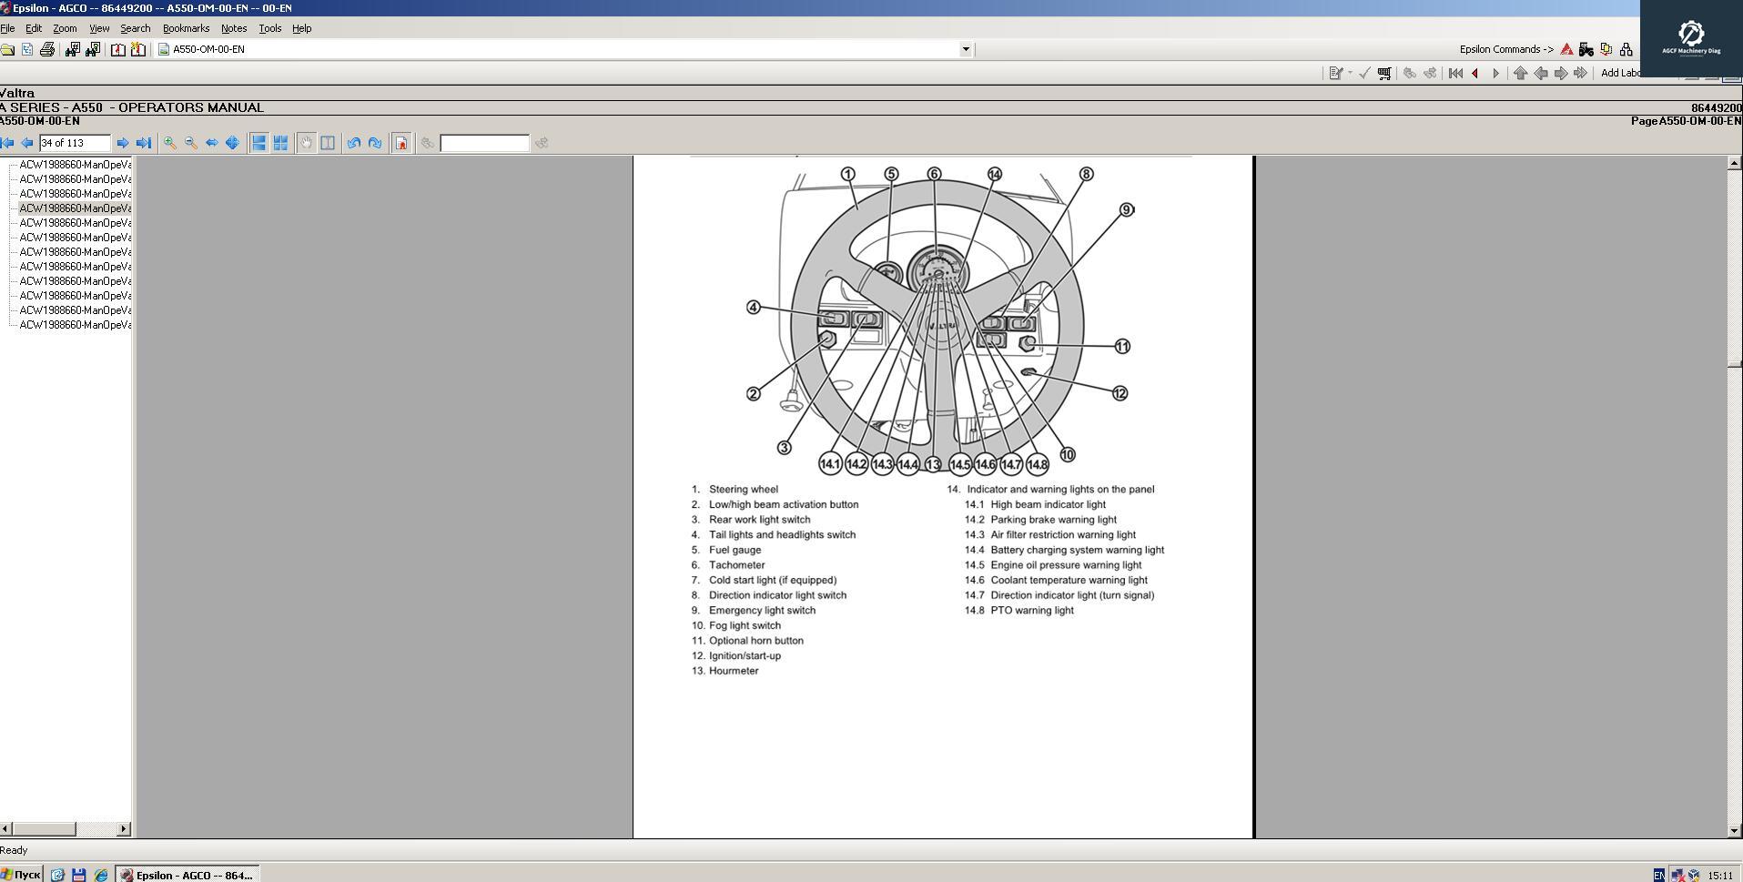Open search using the binoculars icon

(x=72, y=49)
